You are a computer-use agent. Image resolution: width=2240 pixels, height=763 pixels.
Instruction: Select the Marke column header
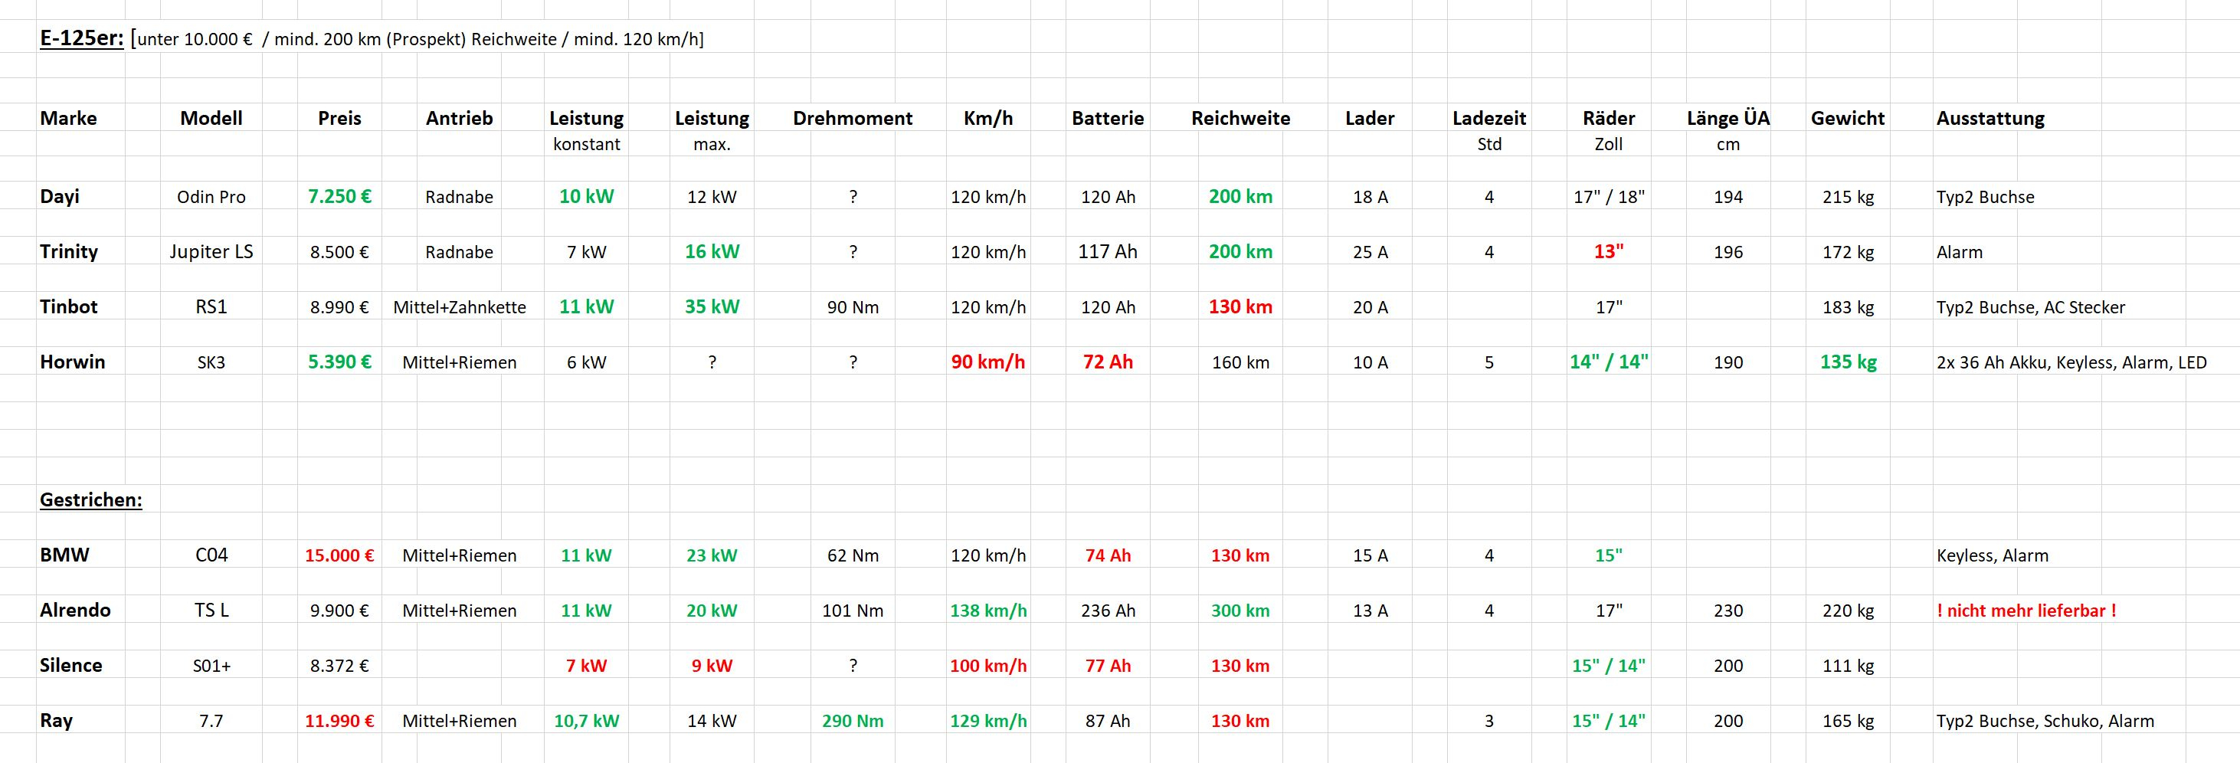(x=69, y=118)
